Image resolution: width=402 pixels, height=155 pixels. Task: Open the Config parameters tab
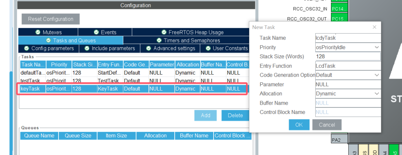pos(49,48)
